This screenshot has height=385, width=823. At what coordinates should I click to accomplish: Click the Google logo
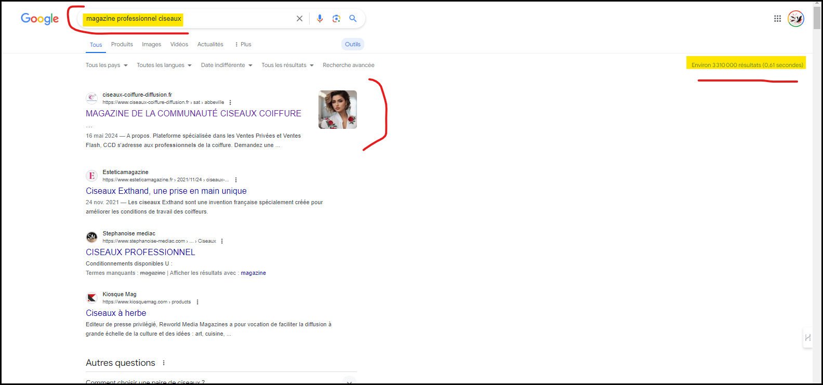click(39, 19)
